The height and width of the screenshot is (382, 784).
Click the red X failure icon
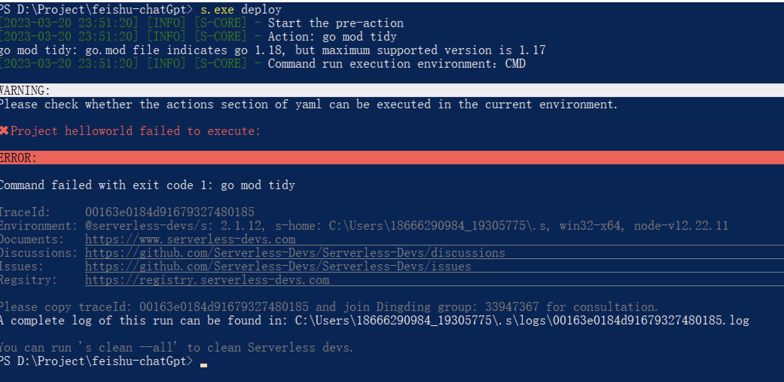tap(4, 130)
